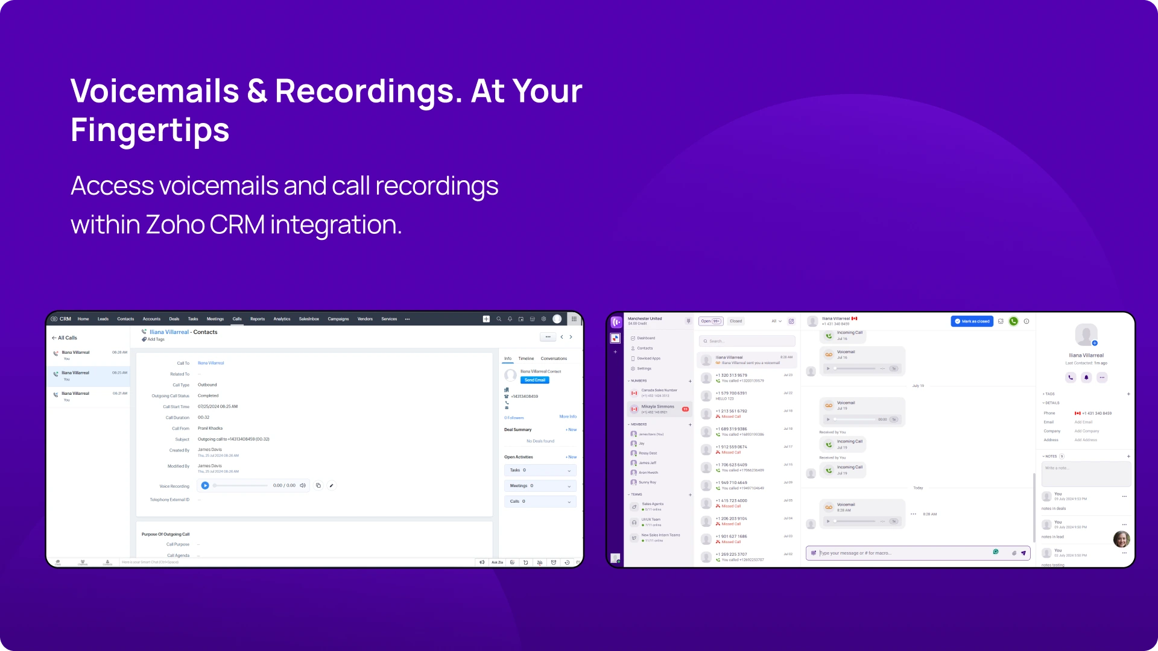This screenshot has width=1158, height=651.
Task: Open the Leads tab in CRM
Action: [103, 319]
